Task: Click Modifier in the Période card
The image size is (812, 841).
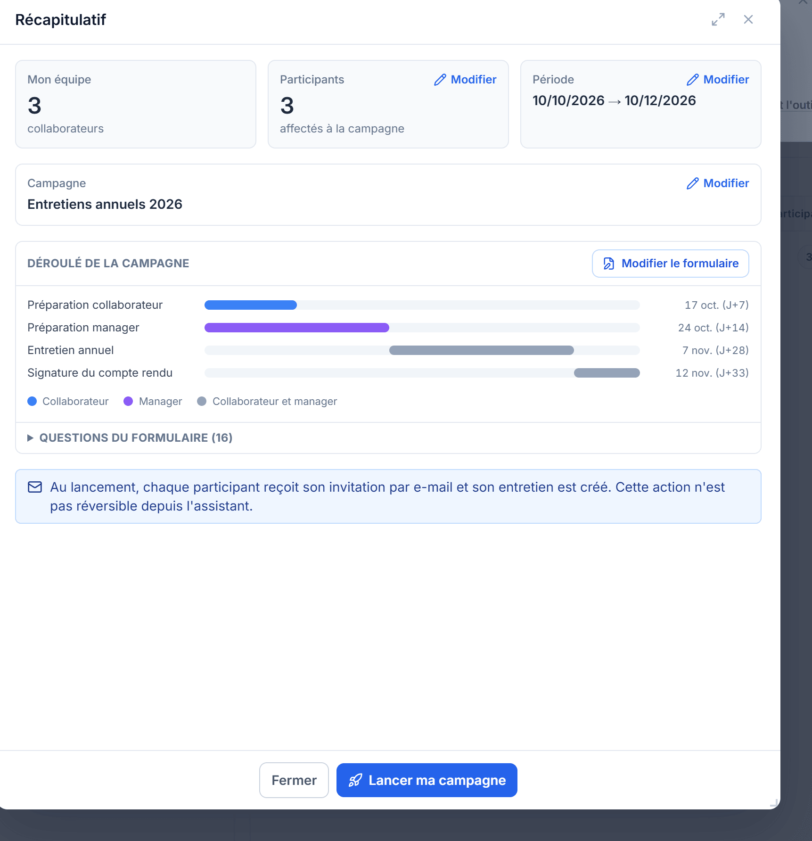Action: click(x=718, y=80)
